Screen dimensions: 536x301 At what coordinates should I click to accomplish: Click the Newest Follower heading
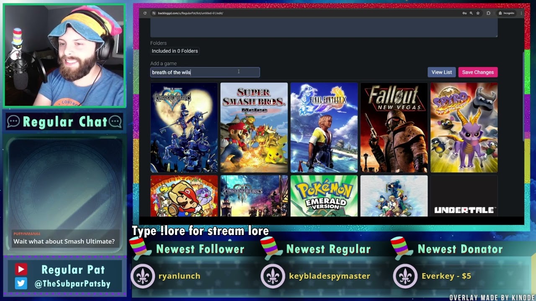point(200,249)
